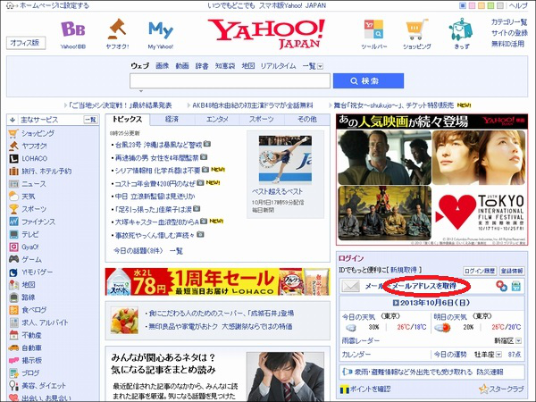Select the 画像 search type
The image size is (536, 402).
tap(162, 66)
